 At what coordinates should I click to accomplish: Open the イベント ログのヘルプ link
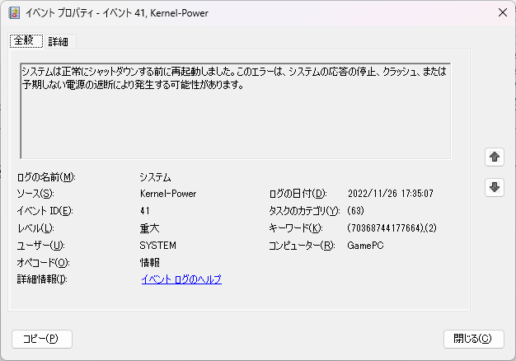click(181, 279)
